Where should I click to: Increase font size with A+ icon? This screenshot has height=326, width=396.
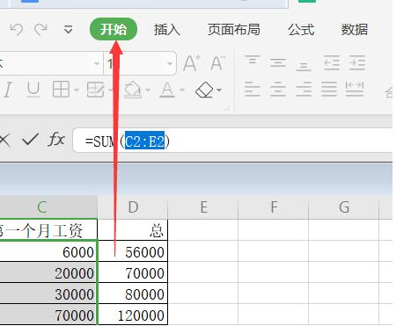coord(192,63)
